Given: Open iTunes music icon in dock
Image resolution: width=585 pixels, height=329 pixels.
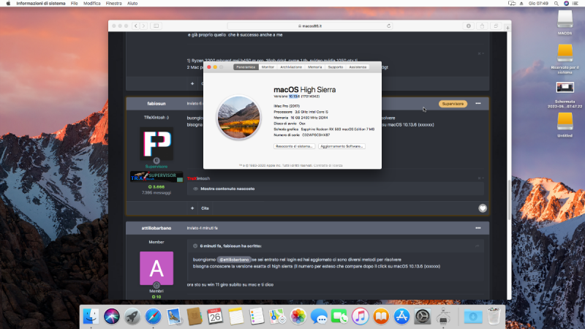Looking at the screenshot, I should point(360,317).
